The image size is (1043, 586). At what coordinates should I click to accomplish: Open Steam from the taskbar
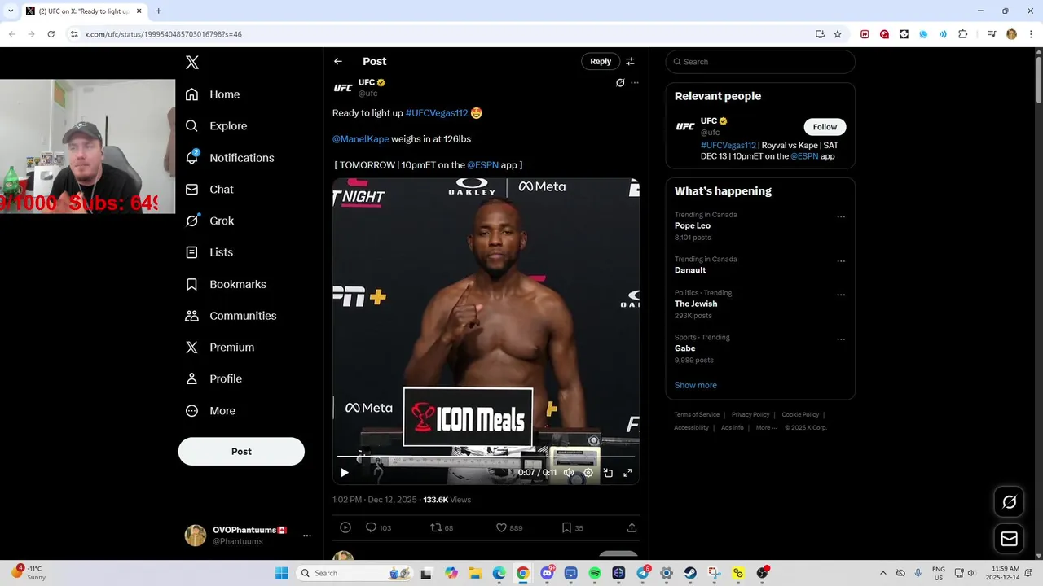pos(690,573)
